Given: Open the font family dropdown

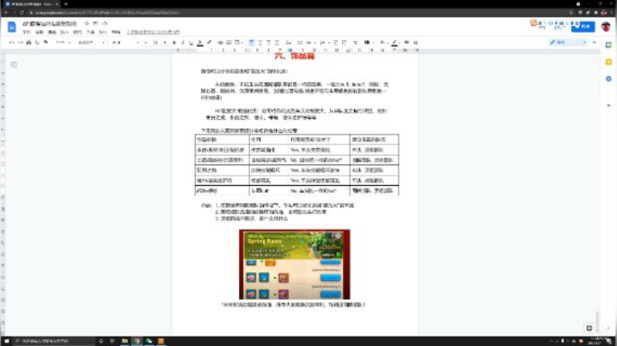Looking at the screenshot, I should pyautogui.click(x=125, y=43).
